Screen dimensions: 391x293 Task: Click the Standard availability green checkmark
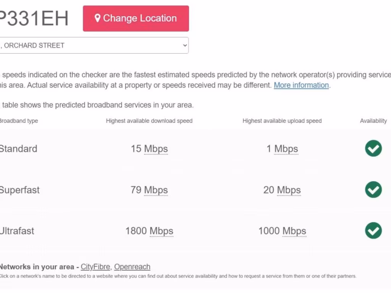click(373, 148)
